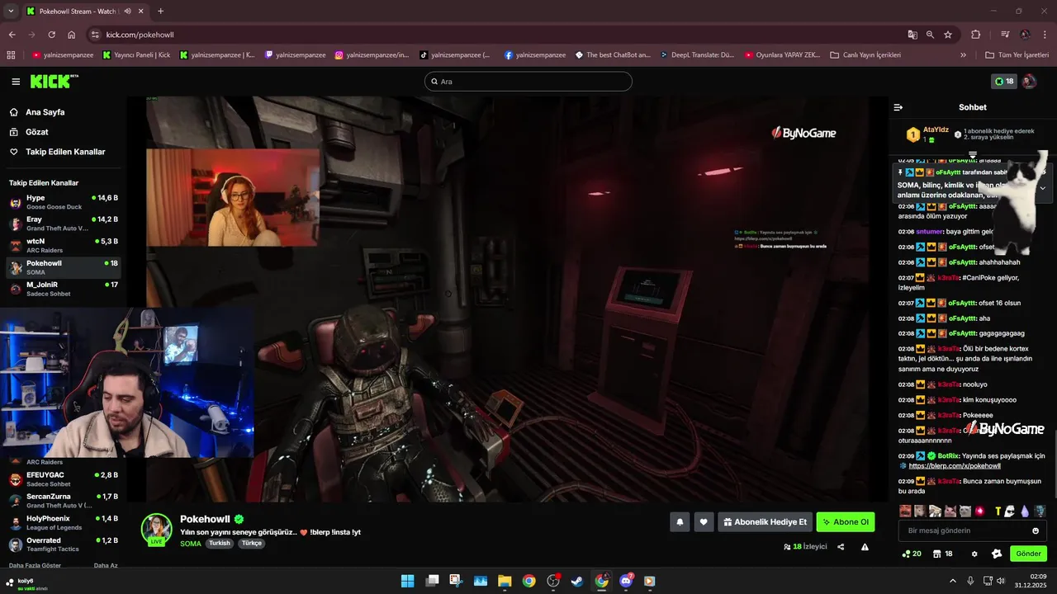Open channel points showing 20
1057x594 pixels.
tap(912, 554)
